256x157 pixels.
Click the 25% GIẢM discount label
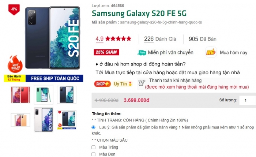pyautogui.click(x=106, y=52)
